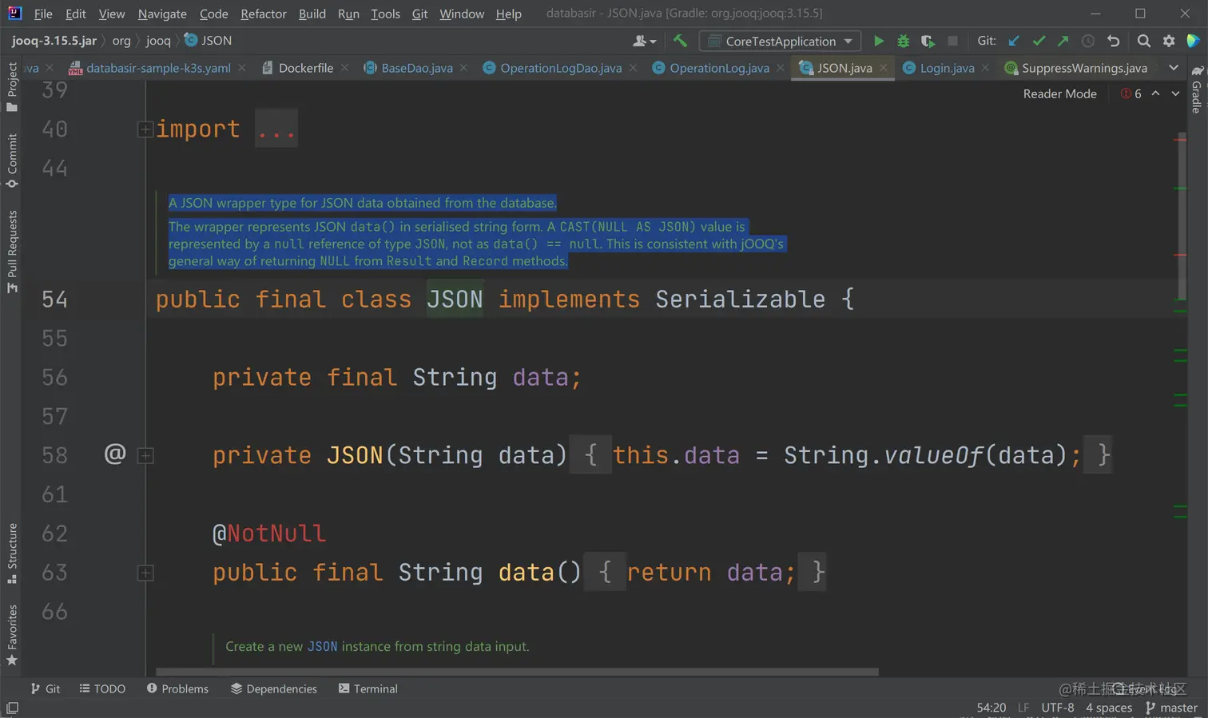1208x718 pixels.
Task: Click the Build Project hammer icon
Action: 680,41
